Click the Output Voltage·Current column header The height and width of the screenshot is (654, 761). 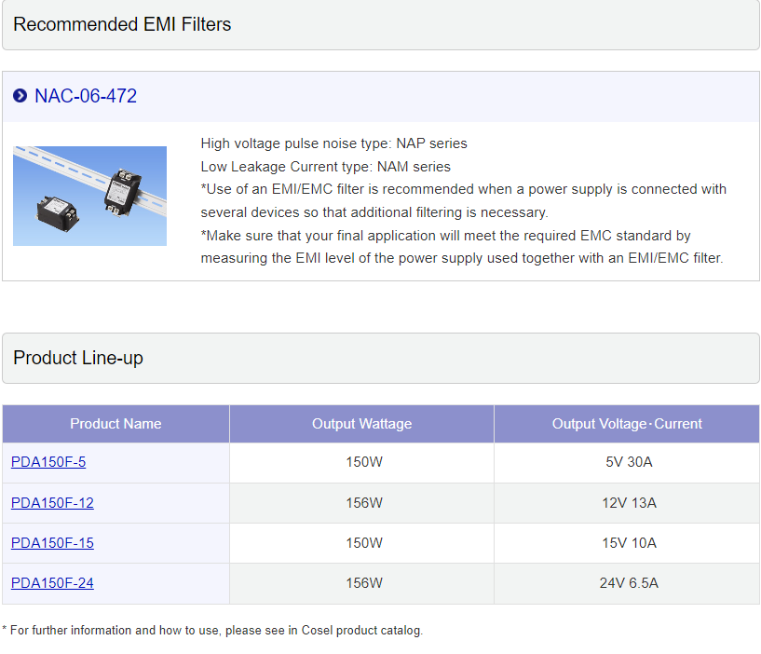click(x=627, y=424)
